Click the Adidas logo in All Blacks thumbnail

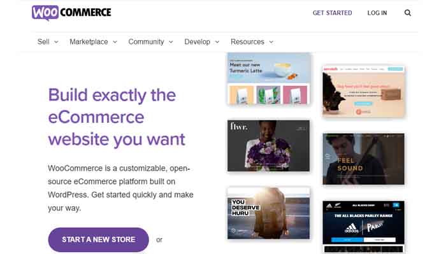click(352, 228)
